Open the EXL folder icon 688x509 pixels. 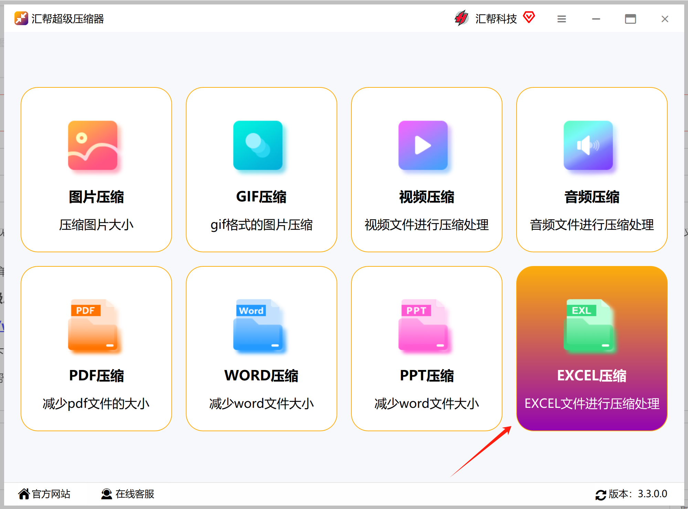coord(588,325)
